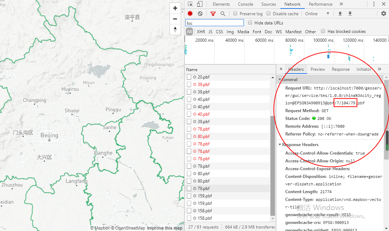The height and width of the screenshot is (231, 389).
Task: Select the Network panel tab
Action: [x=292, y=4]
